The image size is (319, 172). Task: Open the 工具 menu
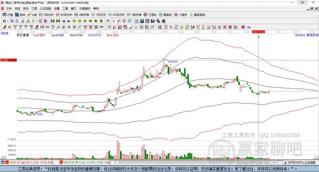click(65, 8)
